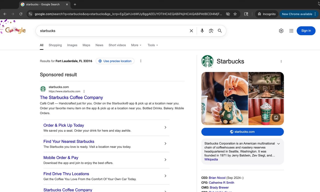The height and width of the screenshot is (192, 320).
Task: Close the starbucks Google Search tab
Action: point(67,4)
